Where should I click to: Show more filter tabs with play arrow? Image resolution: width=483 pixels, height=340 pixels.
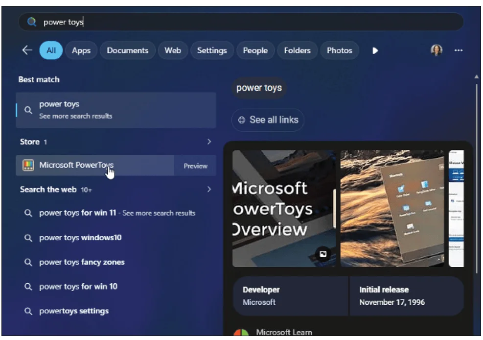[x=375, y=50]
